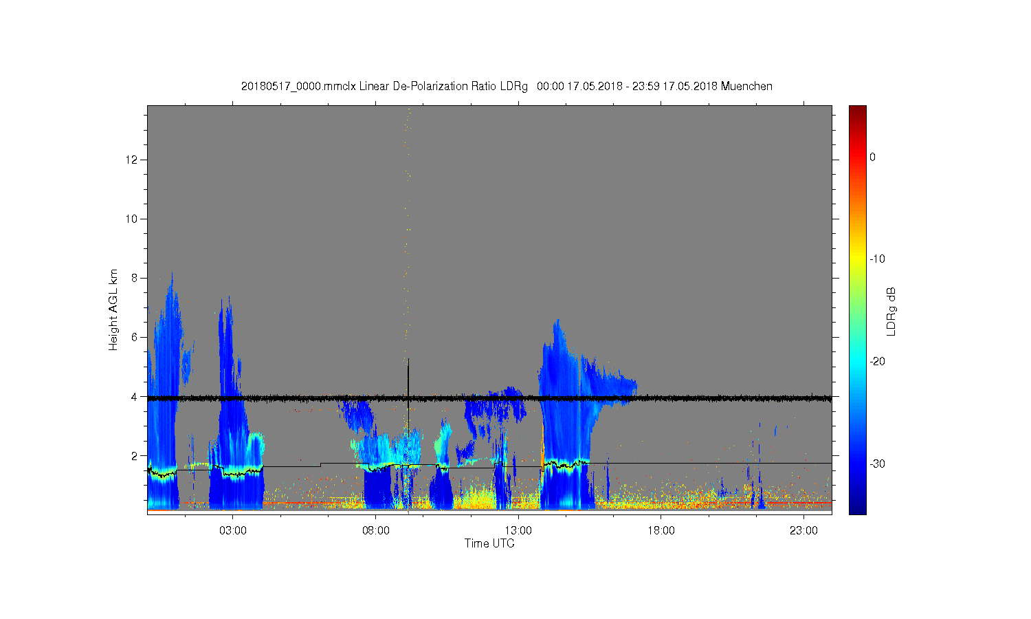1031x619 pixels.
Task: Click the 23:00 time tick label
Action: pos(803,531)
